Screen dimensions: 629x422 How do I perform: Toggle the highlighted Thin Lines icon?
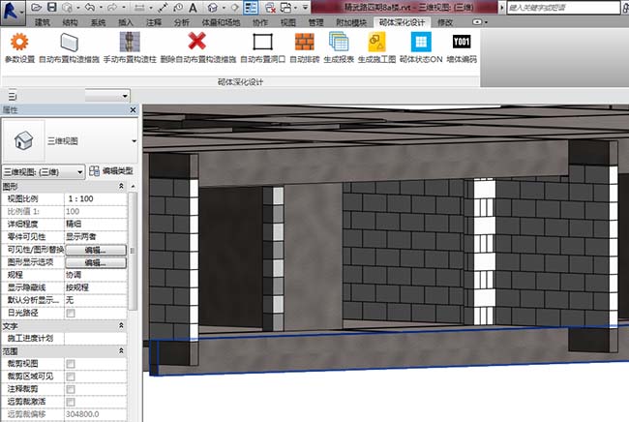coord(251,8)
